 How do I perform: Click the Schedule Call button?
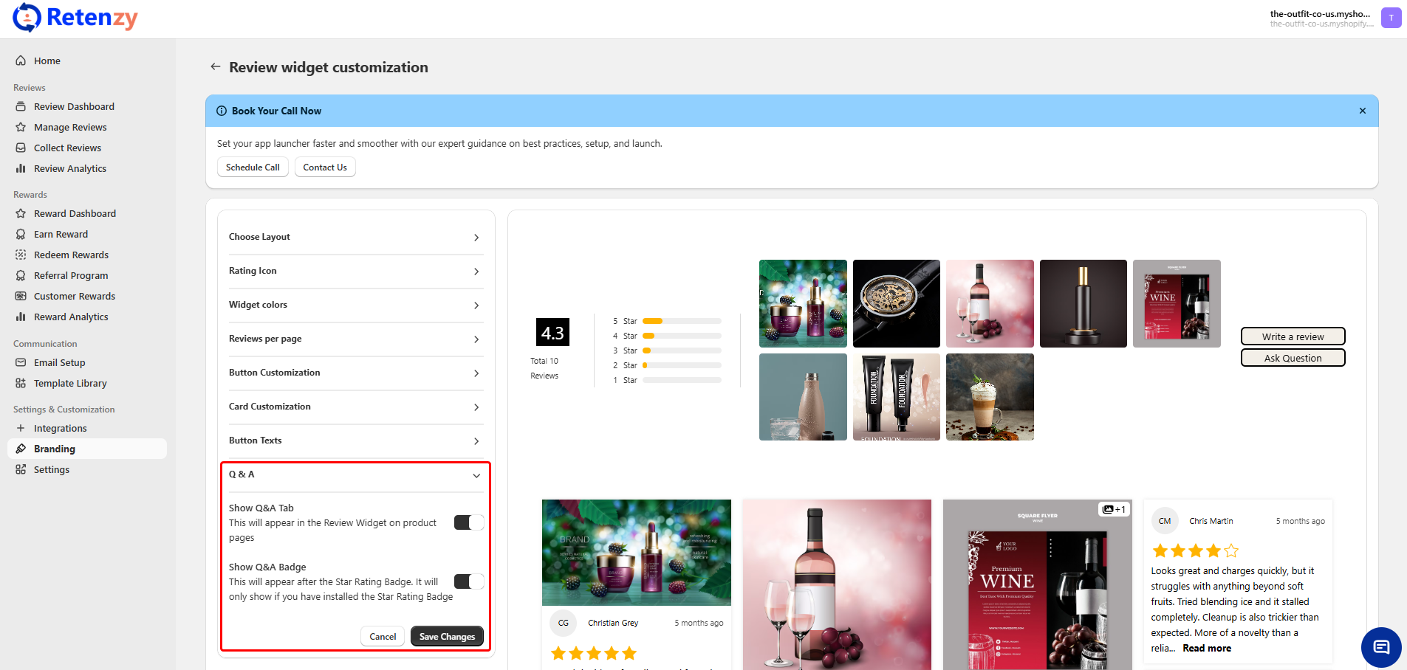coord(253,167)
